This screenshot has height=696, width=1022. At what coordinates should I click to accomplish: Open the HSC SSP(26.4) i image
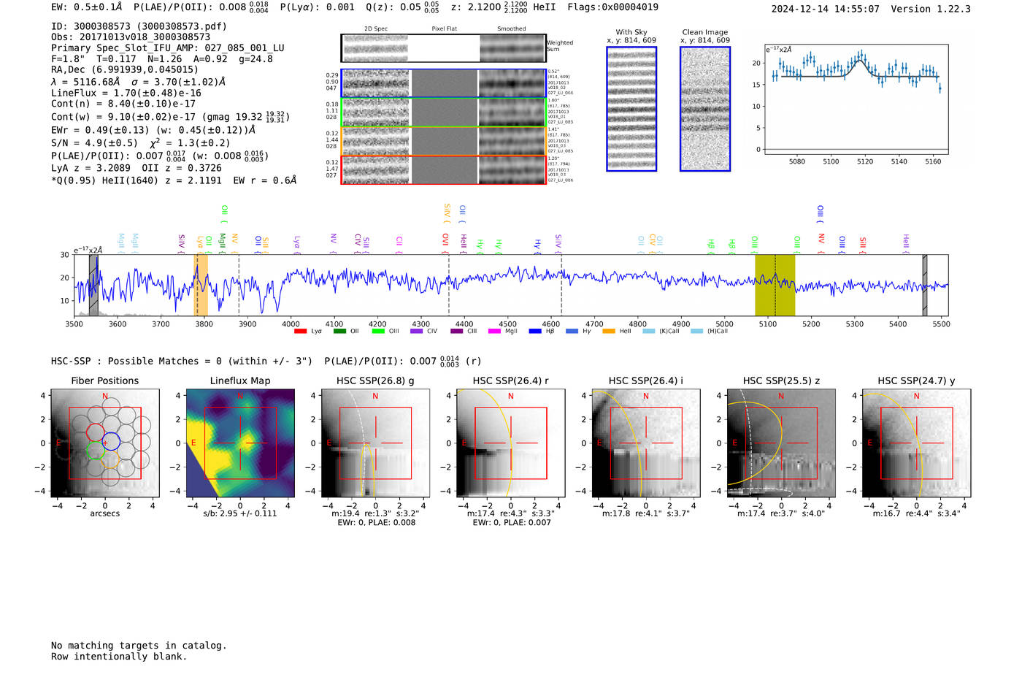click(x=646, y=443)
